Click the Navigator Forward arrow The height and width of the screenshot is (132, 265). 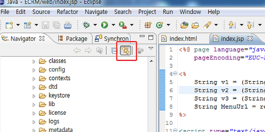click(x=88, y=50)
